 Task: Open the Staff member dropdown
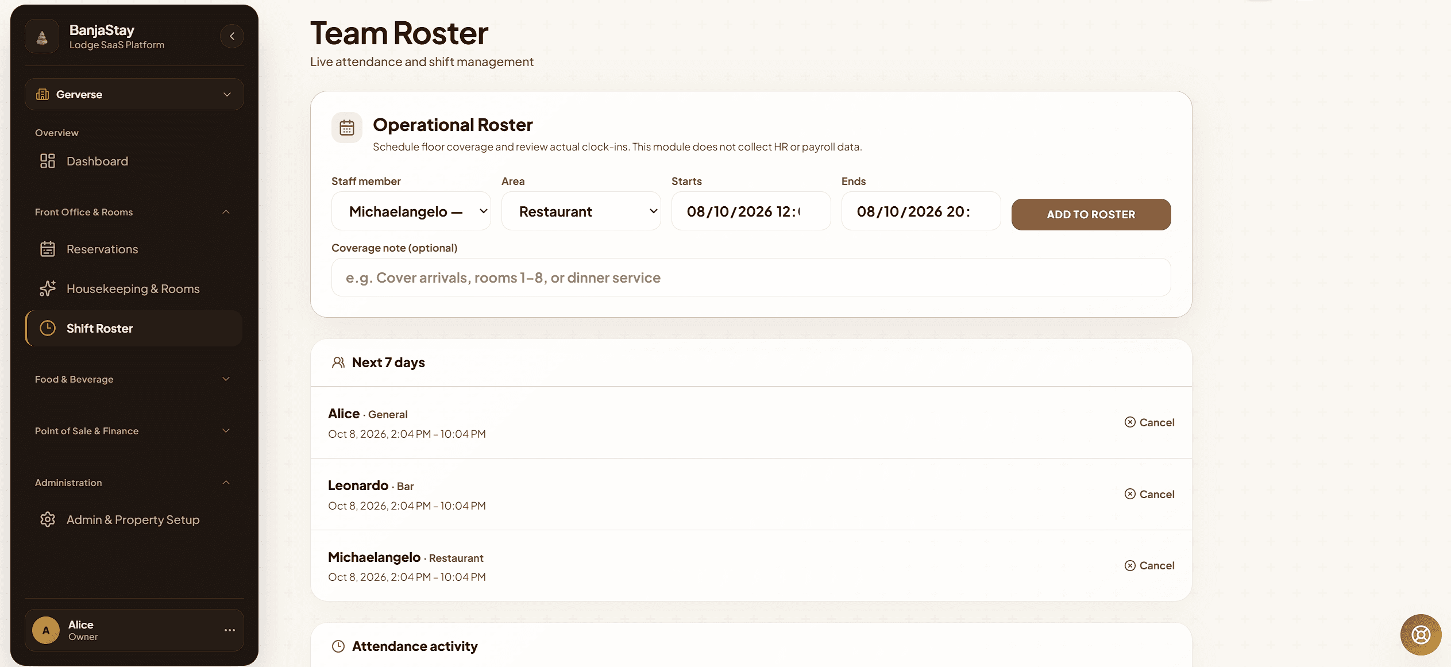click(411, 211)
